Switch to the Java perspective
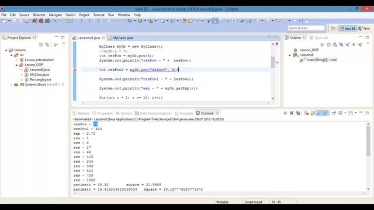The height and width of the screenshot is (210, 374). [x=364, y=29]
